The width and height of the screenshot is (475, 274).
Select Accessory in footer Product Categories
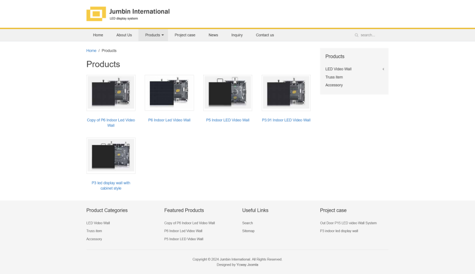click(94, 239)
